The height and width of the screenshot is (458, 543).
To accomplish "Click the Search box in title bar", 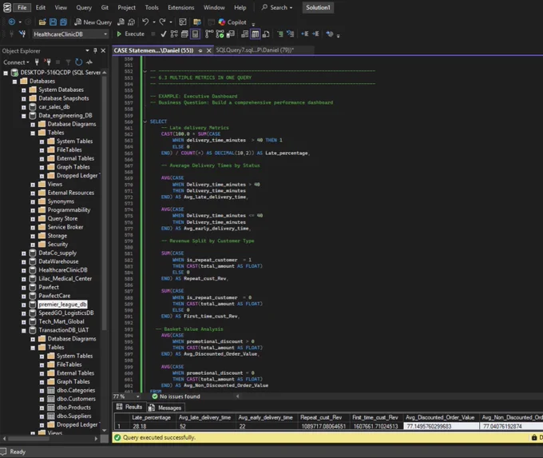I will [277, 8].
